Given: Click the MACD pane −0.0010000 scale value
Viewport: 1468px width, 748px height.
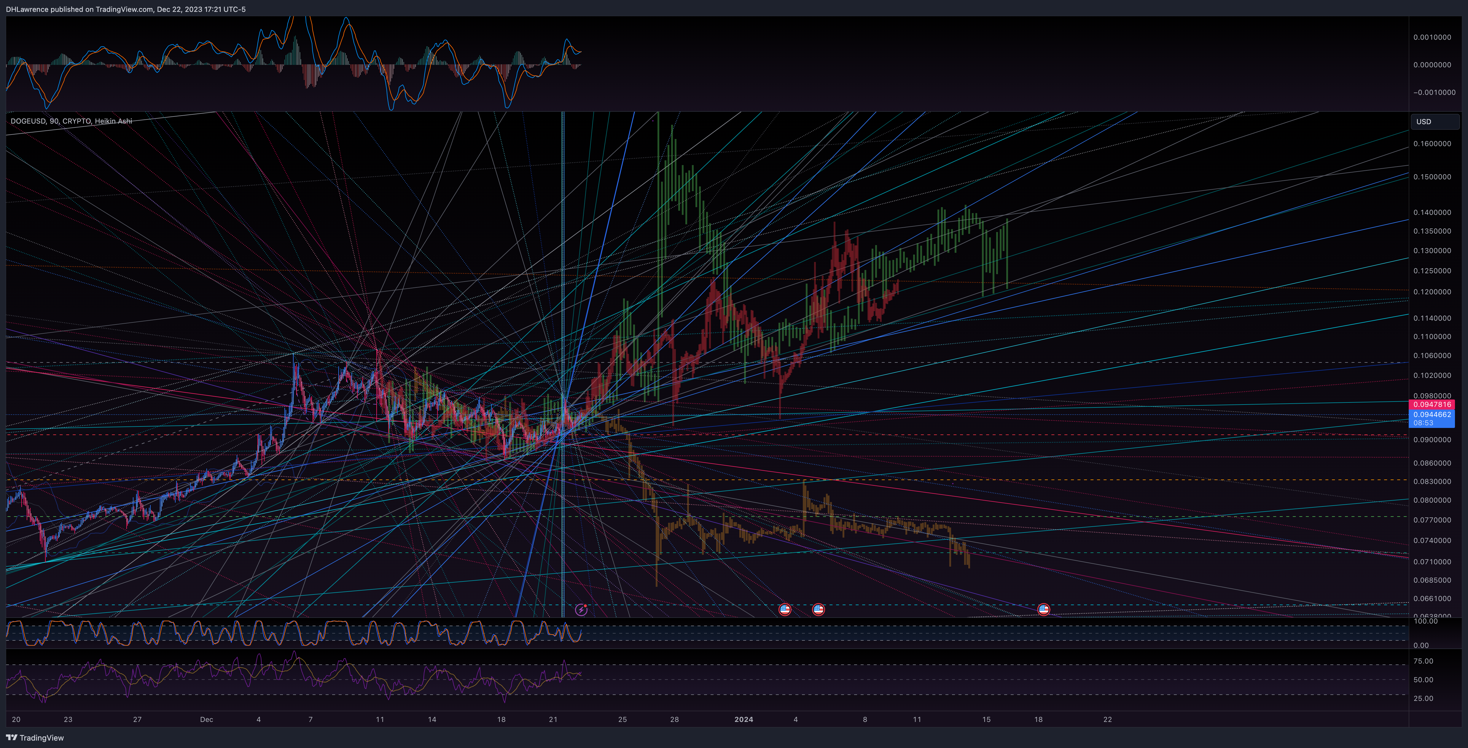Looking at the screenshot, I should click(1434, 92).
